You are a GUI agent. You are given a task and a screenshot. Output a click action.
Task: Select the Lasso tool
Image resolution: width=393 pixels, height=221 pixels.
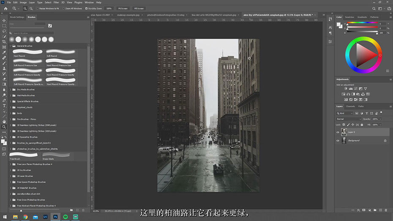point(4,31)
